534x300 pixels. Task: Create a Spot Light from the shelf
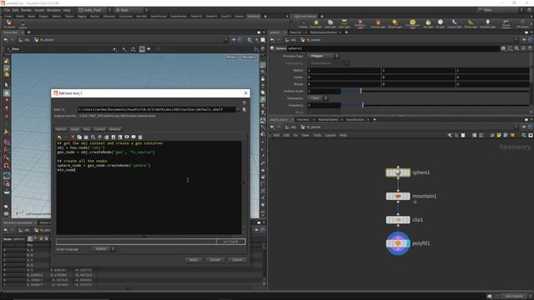330,24
